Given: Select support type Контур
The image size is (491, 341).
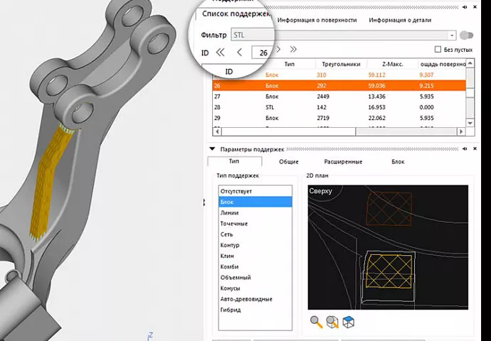Looking at the screenshot, I should pyautogui.click(x=255, y=245).
